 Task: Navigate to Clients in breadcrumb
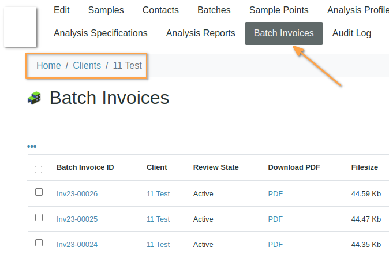pos(87,65)
